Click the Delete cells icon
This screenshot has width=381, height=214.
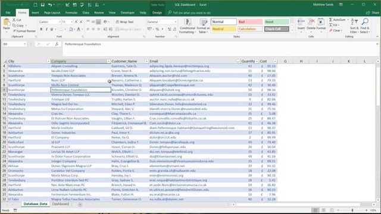[x=311, y=22]
